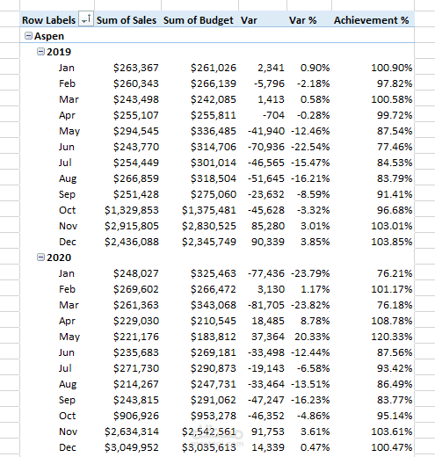Collapse the 2020 year group
The image size is (435, 457).
(x=40, y=258)
